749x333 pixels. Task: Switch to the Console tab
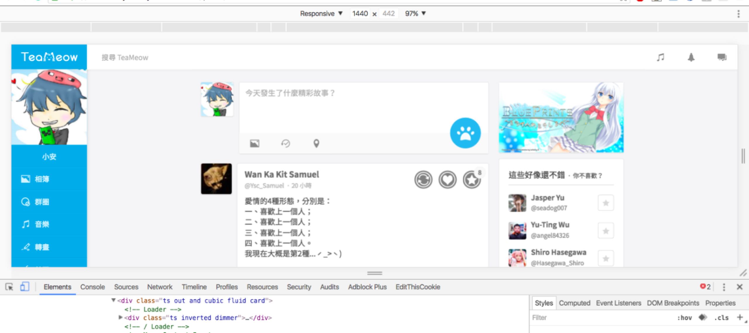(92, 287)
